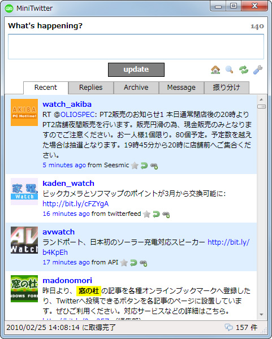Viewport: 272px width, 339px height.
Task: Click the update button
Action: click(136, 69)
